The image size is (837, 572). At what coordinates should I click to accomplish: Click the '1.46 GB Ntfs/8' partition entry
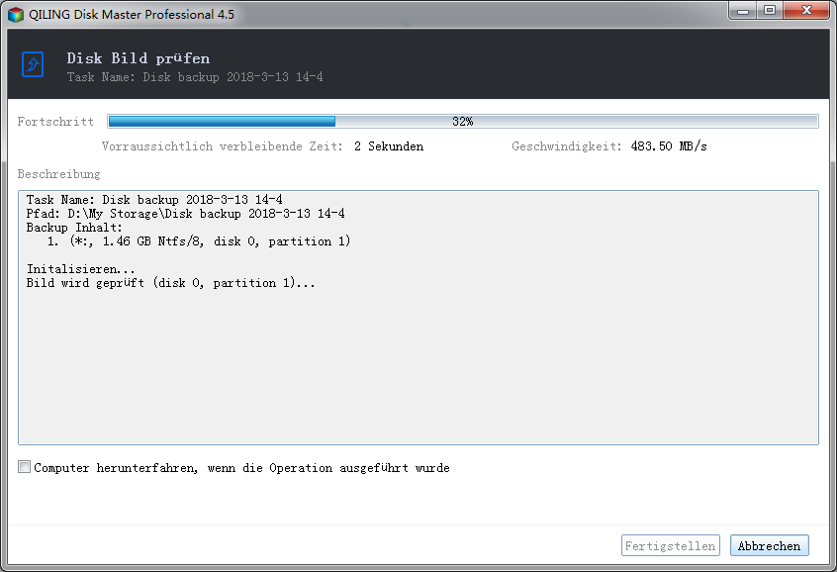[199, 241]
